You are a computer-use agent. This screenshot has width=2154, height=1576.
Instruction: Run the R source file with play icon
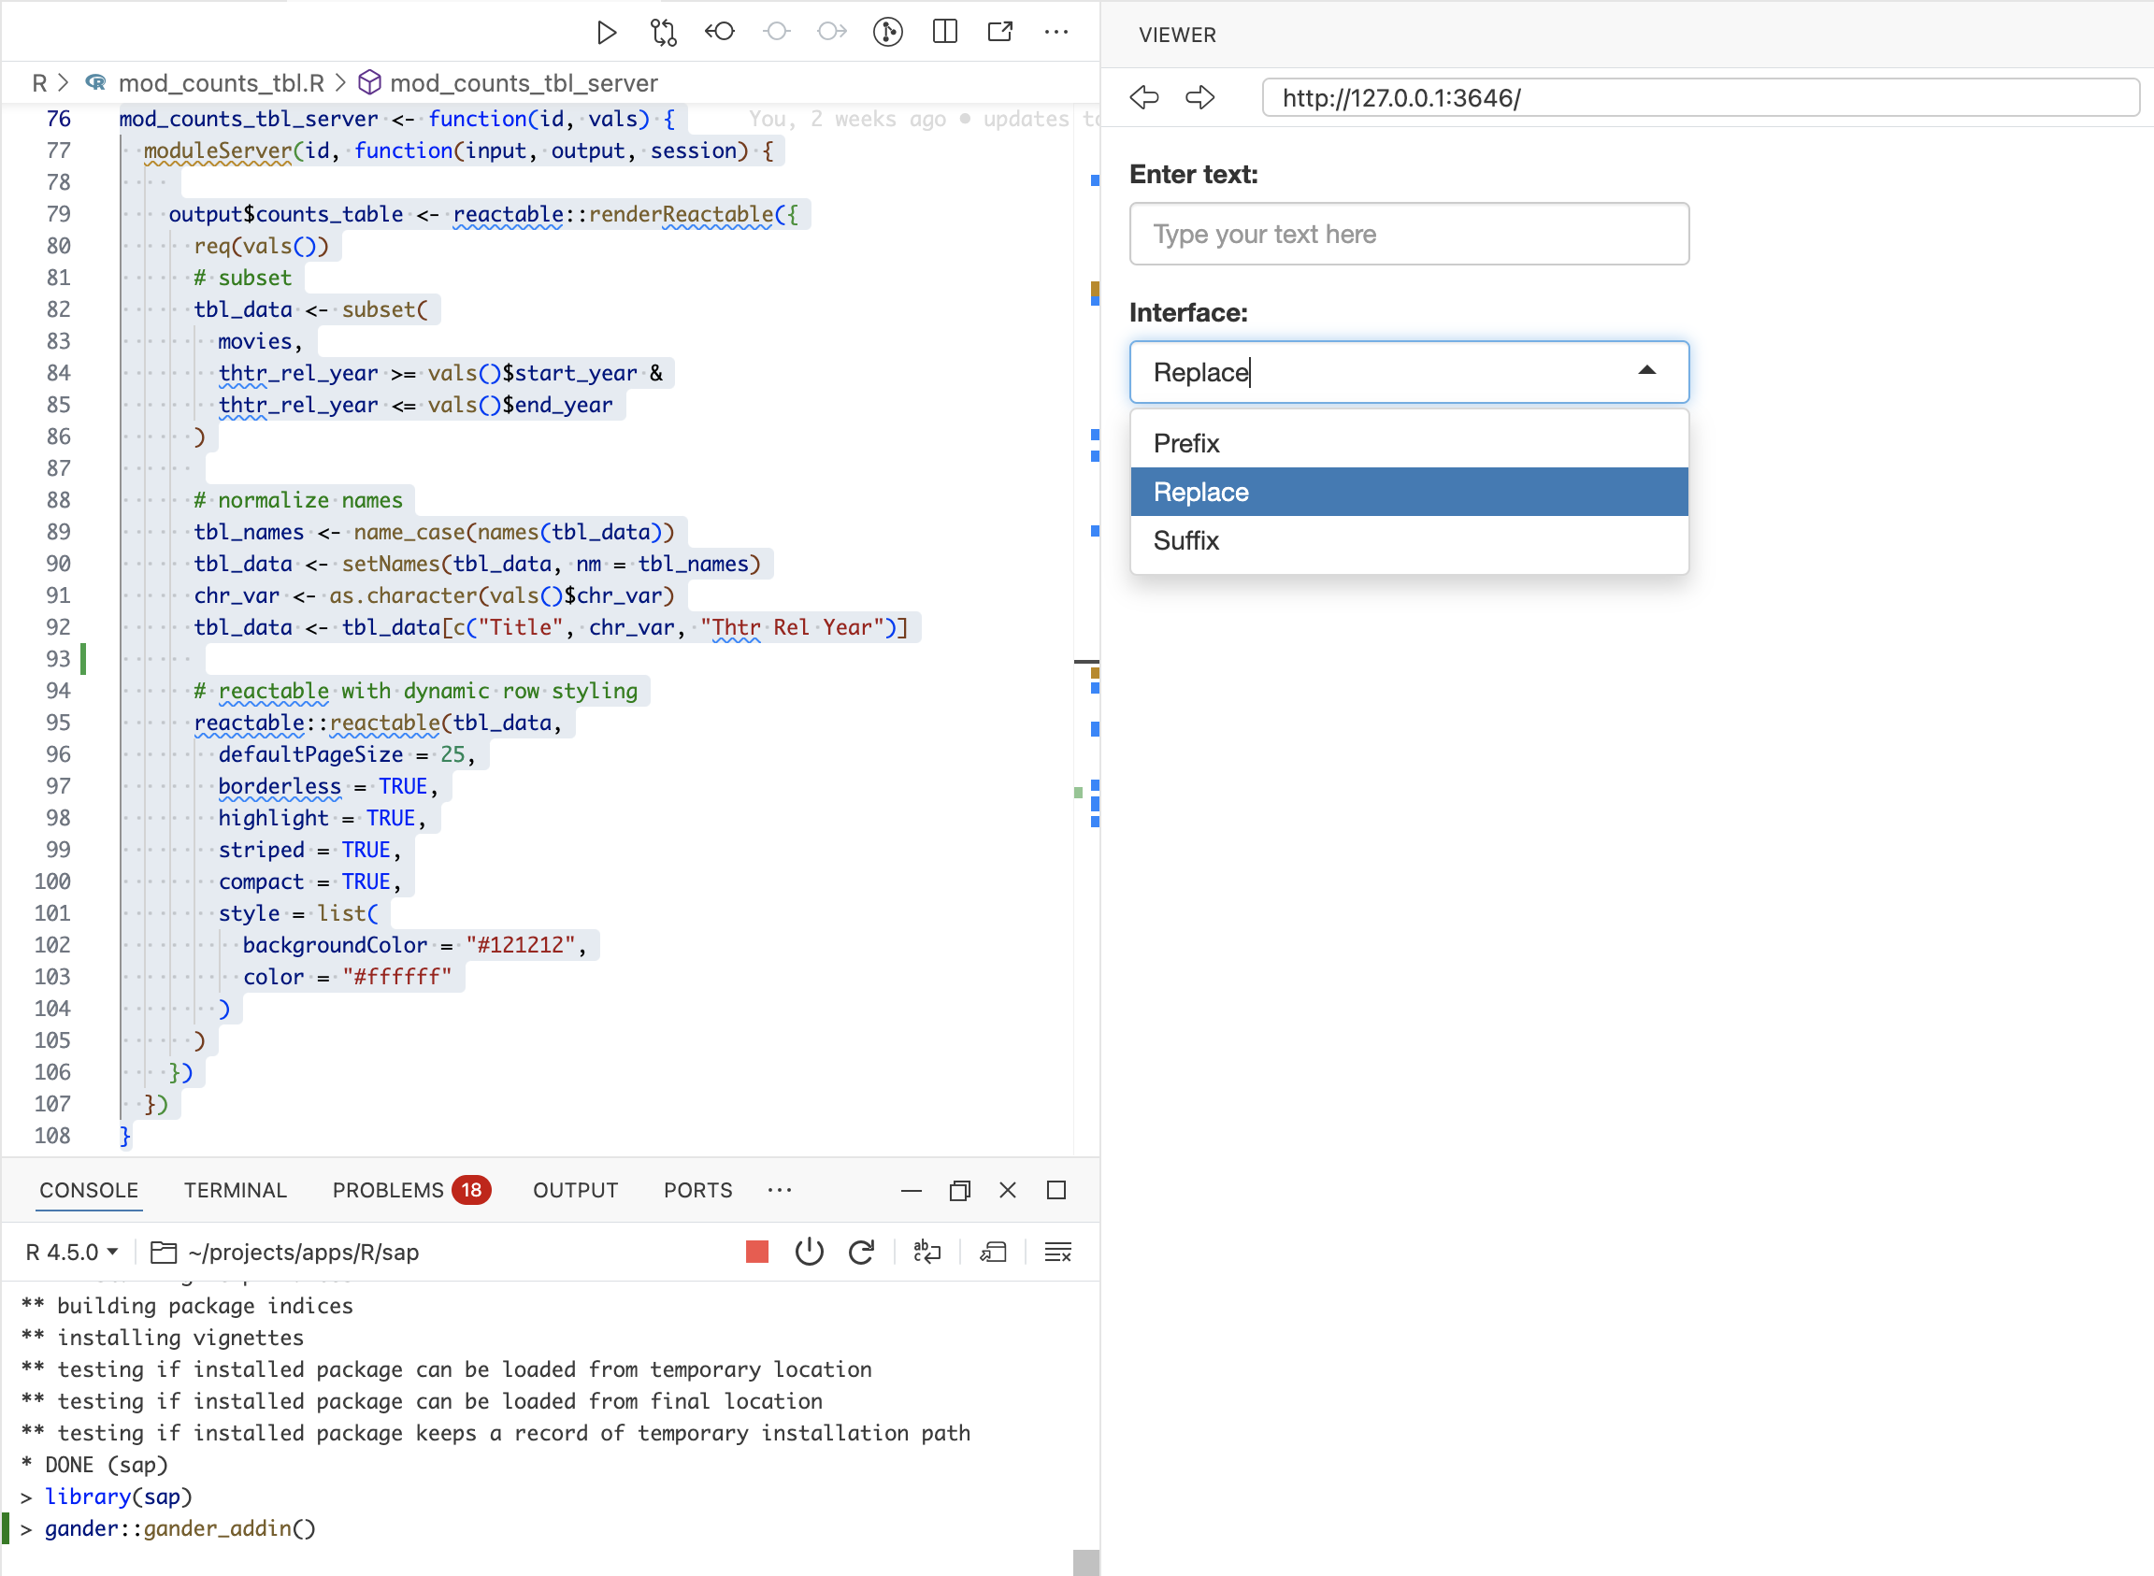pos(606,33)
